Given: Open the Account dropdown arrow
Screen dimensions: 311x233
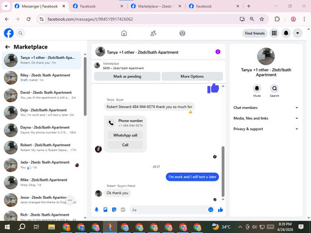Looking at the screenshot, I should click(297, 33).
